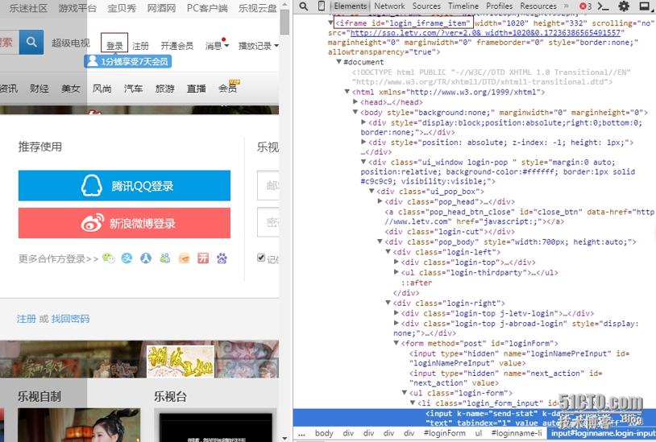Expand the head node
Image resolution: width=656 pixels, height=442 pixels.
tap(355, 102)
